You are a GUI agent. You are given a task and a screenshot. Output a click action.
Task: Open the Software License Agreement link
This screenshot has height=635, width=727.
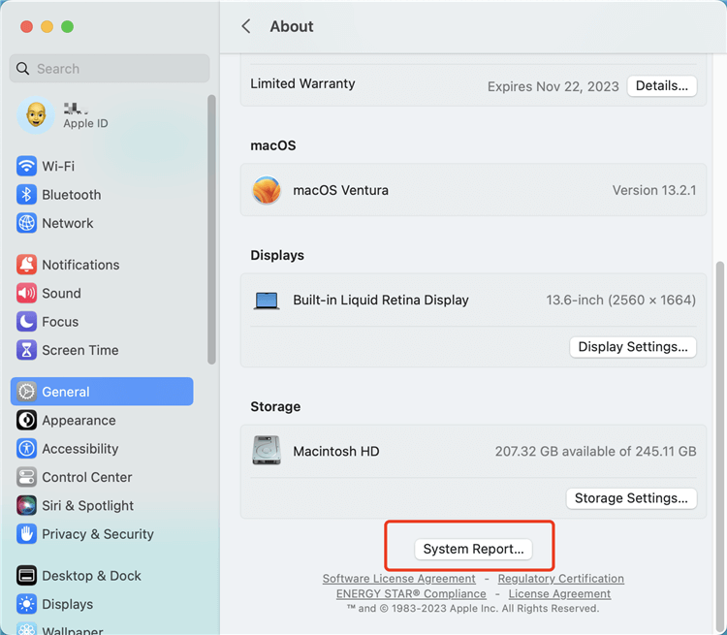pos(398,579)
